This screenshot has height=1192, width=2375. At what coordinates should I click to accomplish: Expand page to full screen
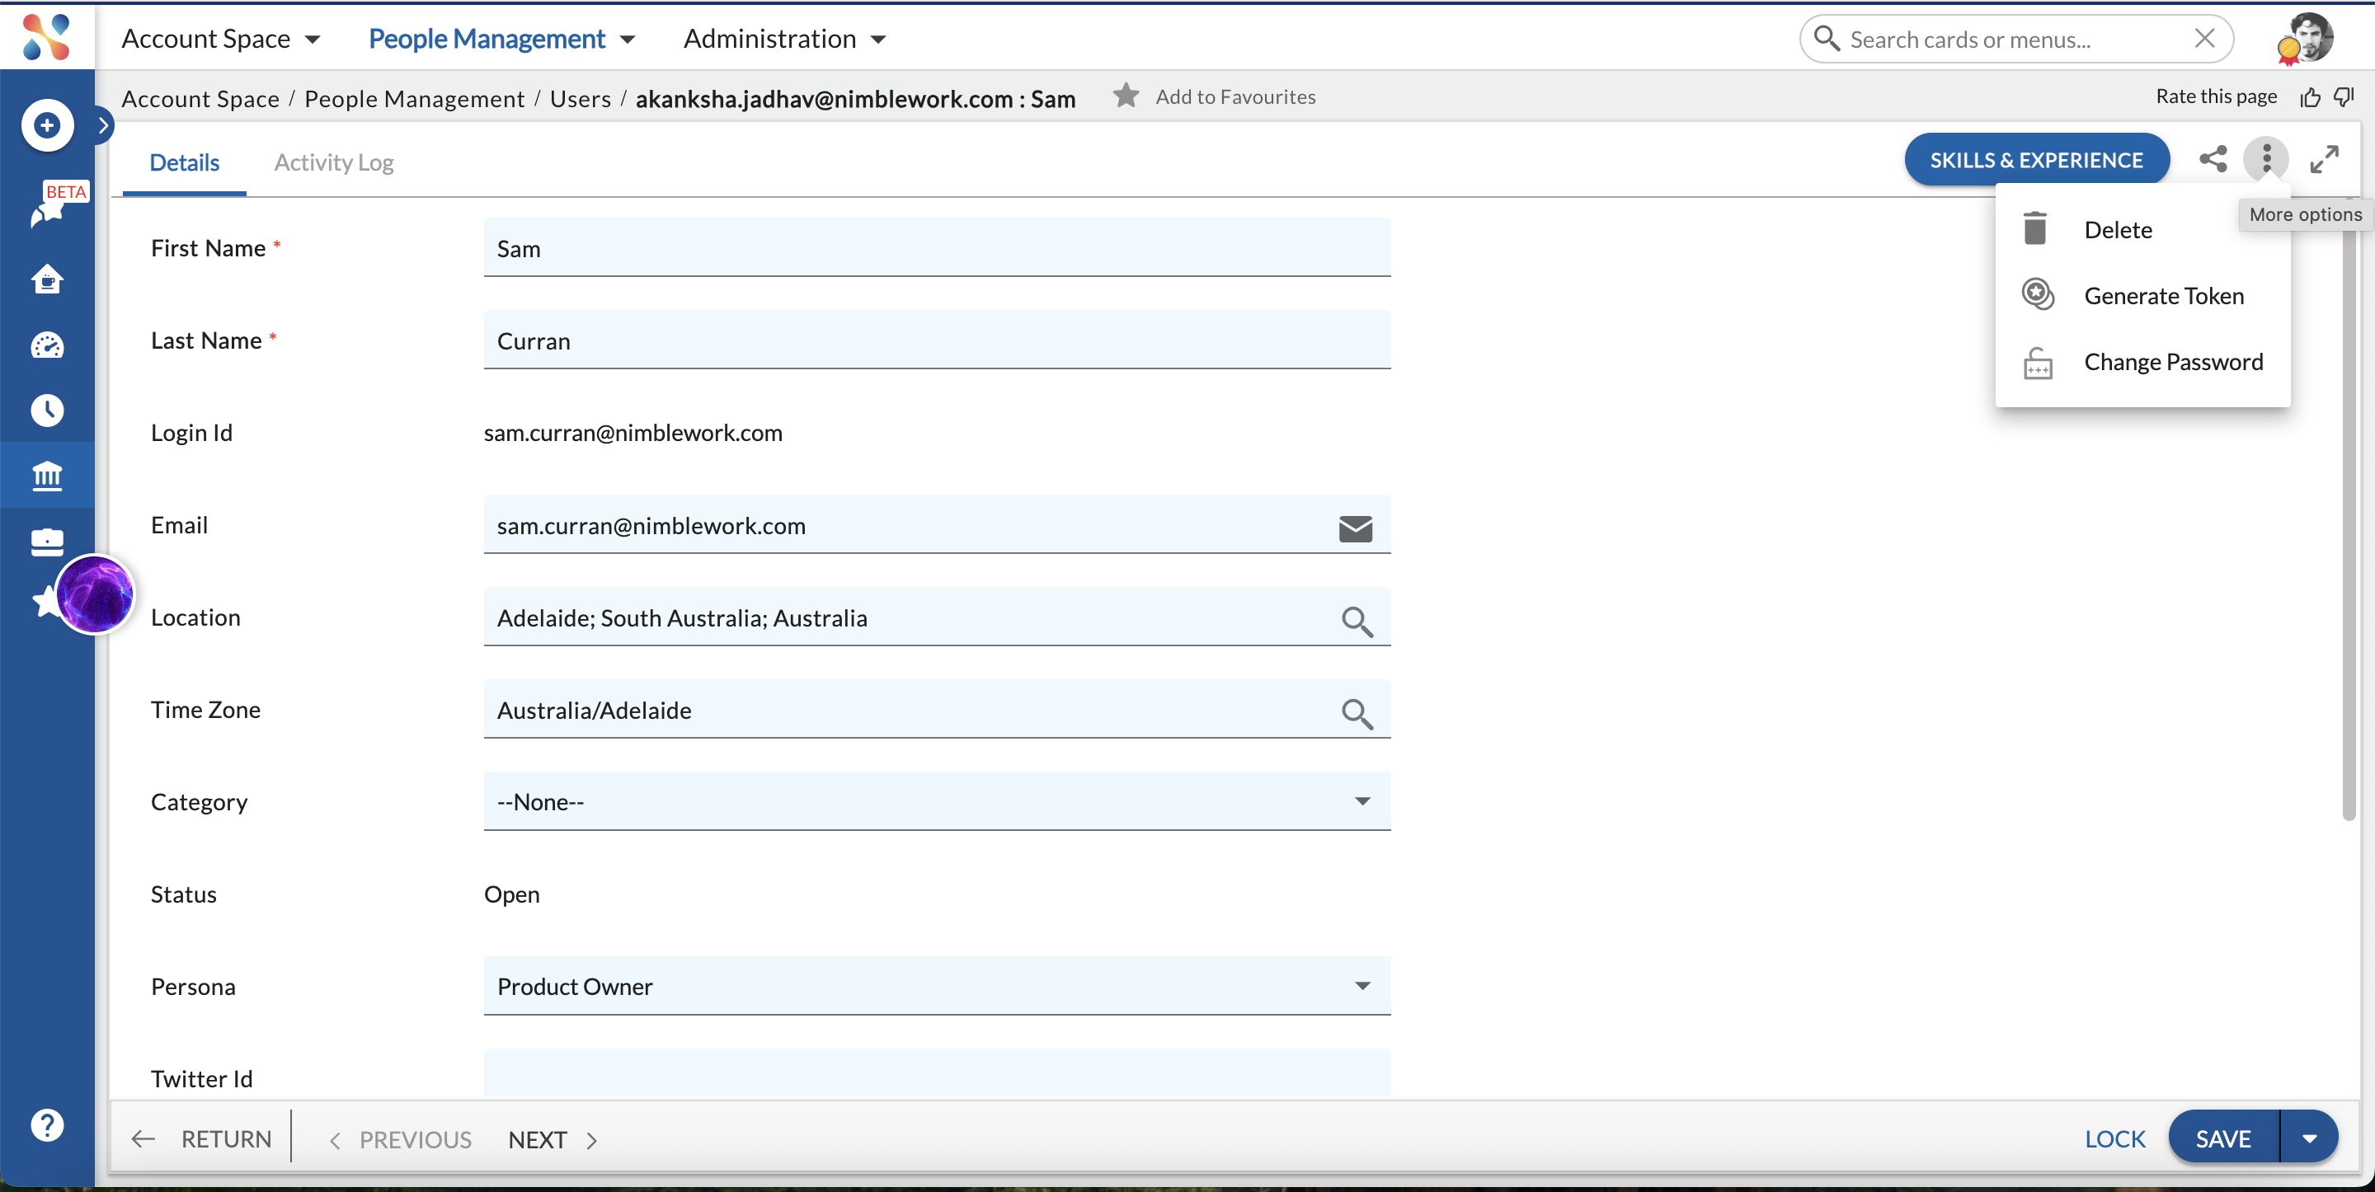pyautogui.click(x=2325, y=159)
